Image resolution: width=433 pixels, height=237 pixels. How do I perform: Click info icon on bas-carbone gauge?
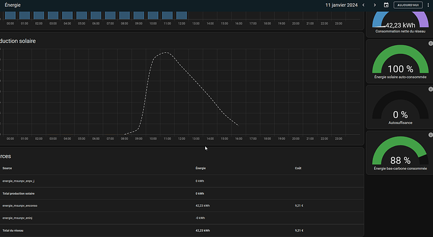click(x=430, y=135)
